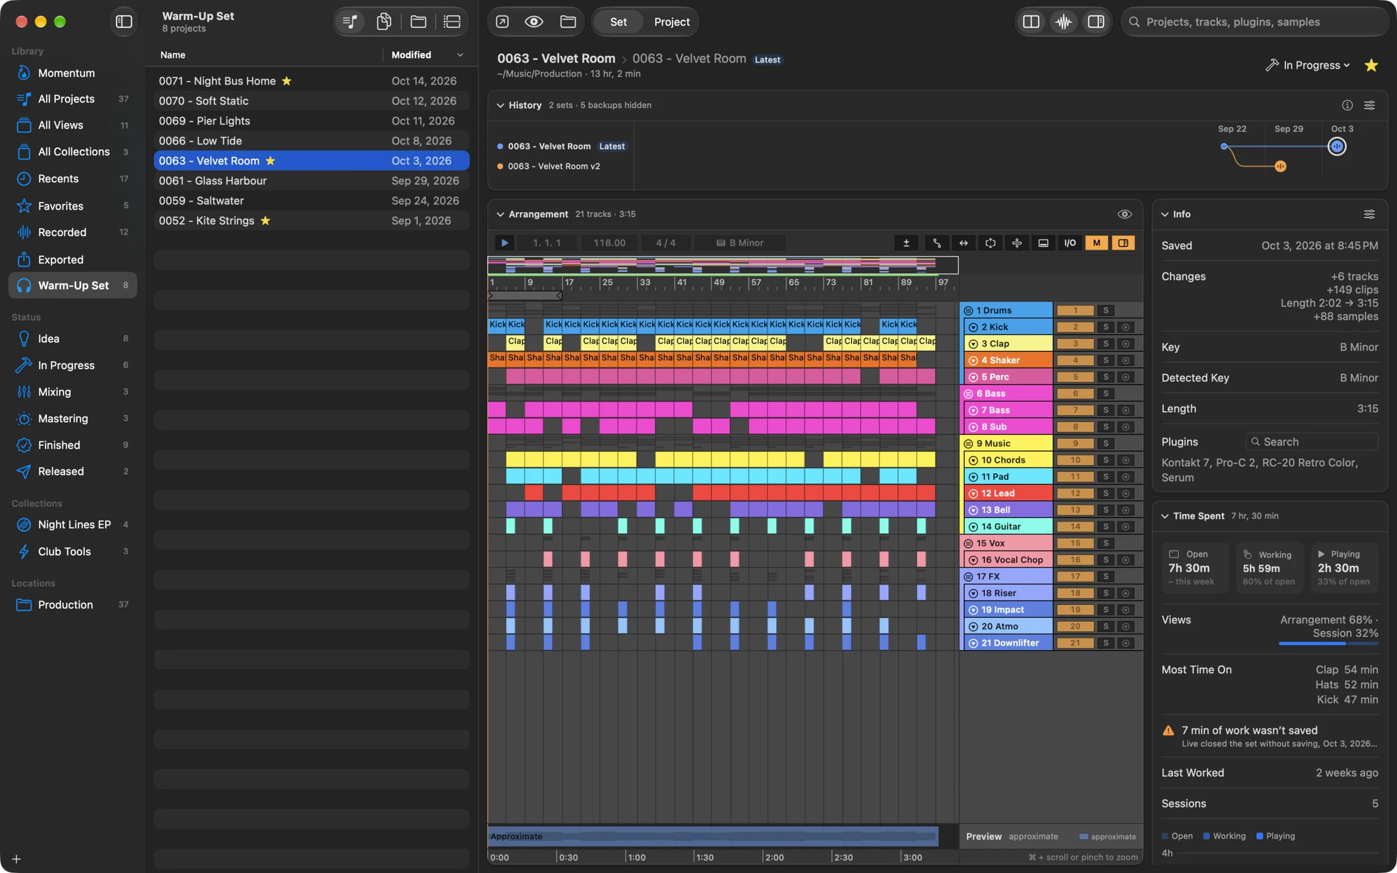Toggle the I/O section button

coord(1070,243)
